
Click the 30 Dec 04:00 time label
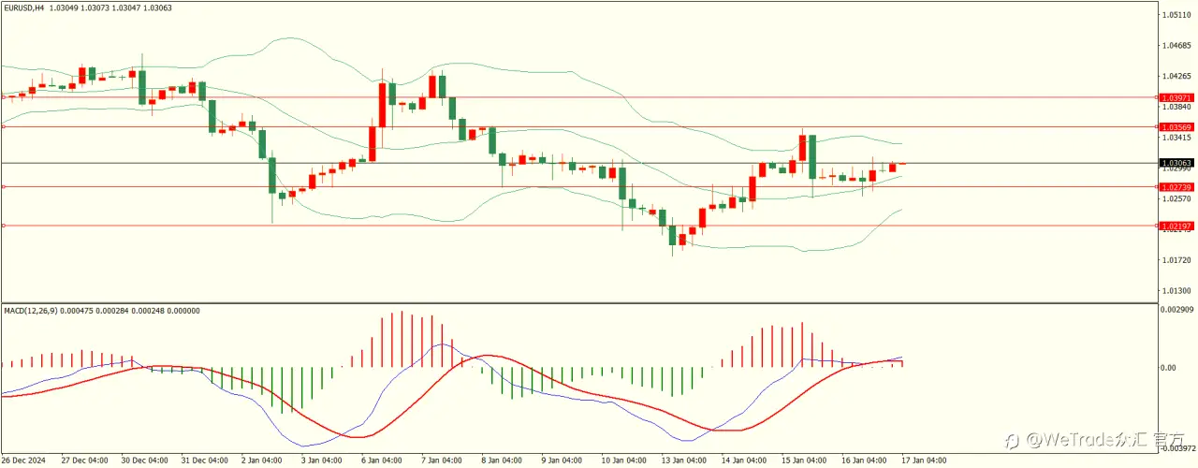[143, 461]
